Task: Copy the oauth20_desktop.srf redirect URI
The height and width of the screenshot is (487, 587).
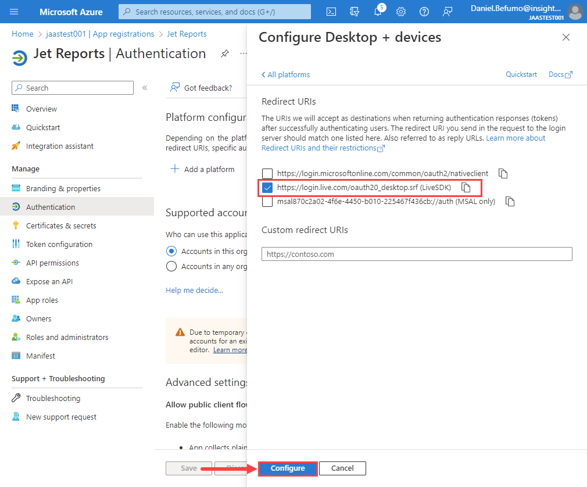Action: (x=466, y=187)
